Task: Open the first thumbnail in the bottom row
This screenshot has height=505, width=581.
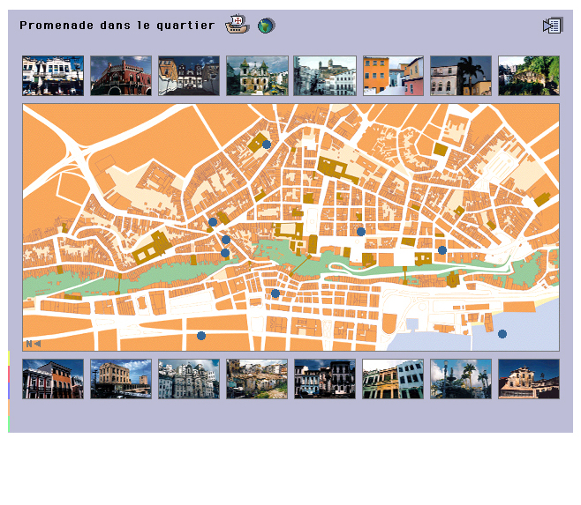Action: click(x=53, y=379)
